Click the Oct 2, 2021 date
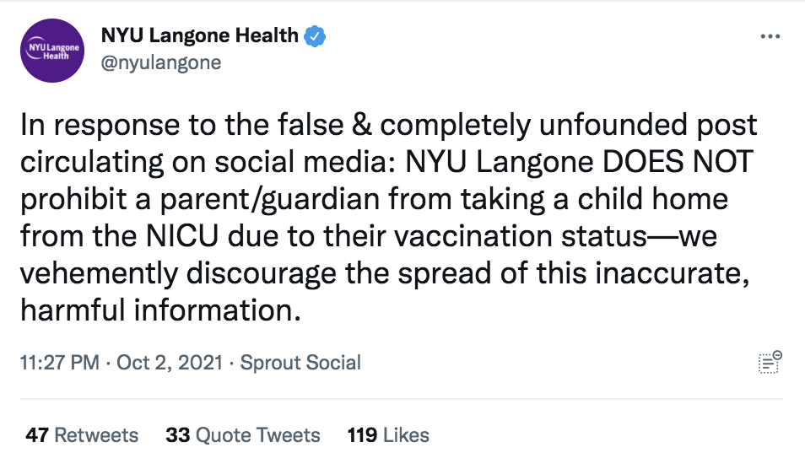The width and height of the screenshot is (805, 469). [170, 364]
